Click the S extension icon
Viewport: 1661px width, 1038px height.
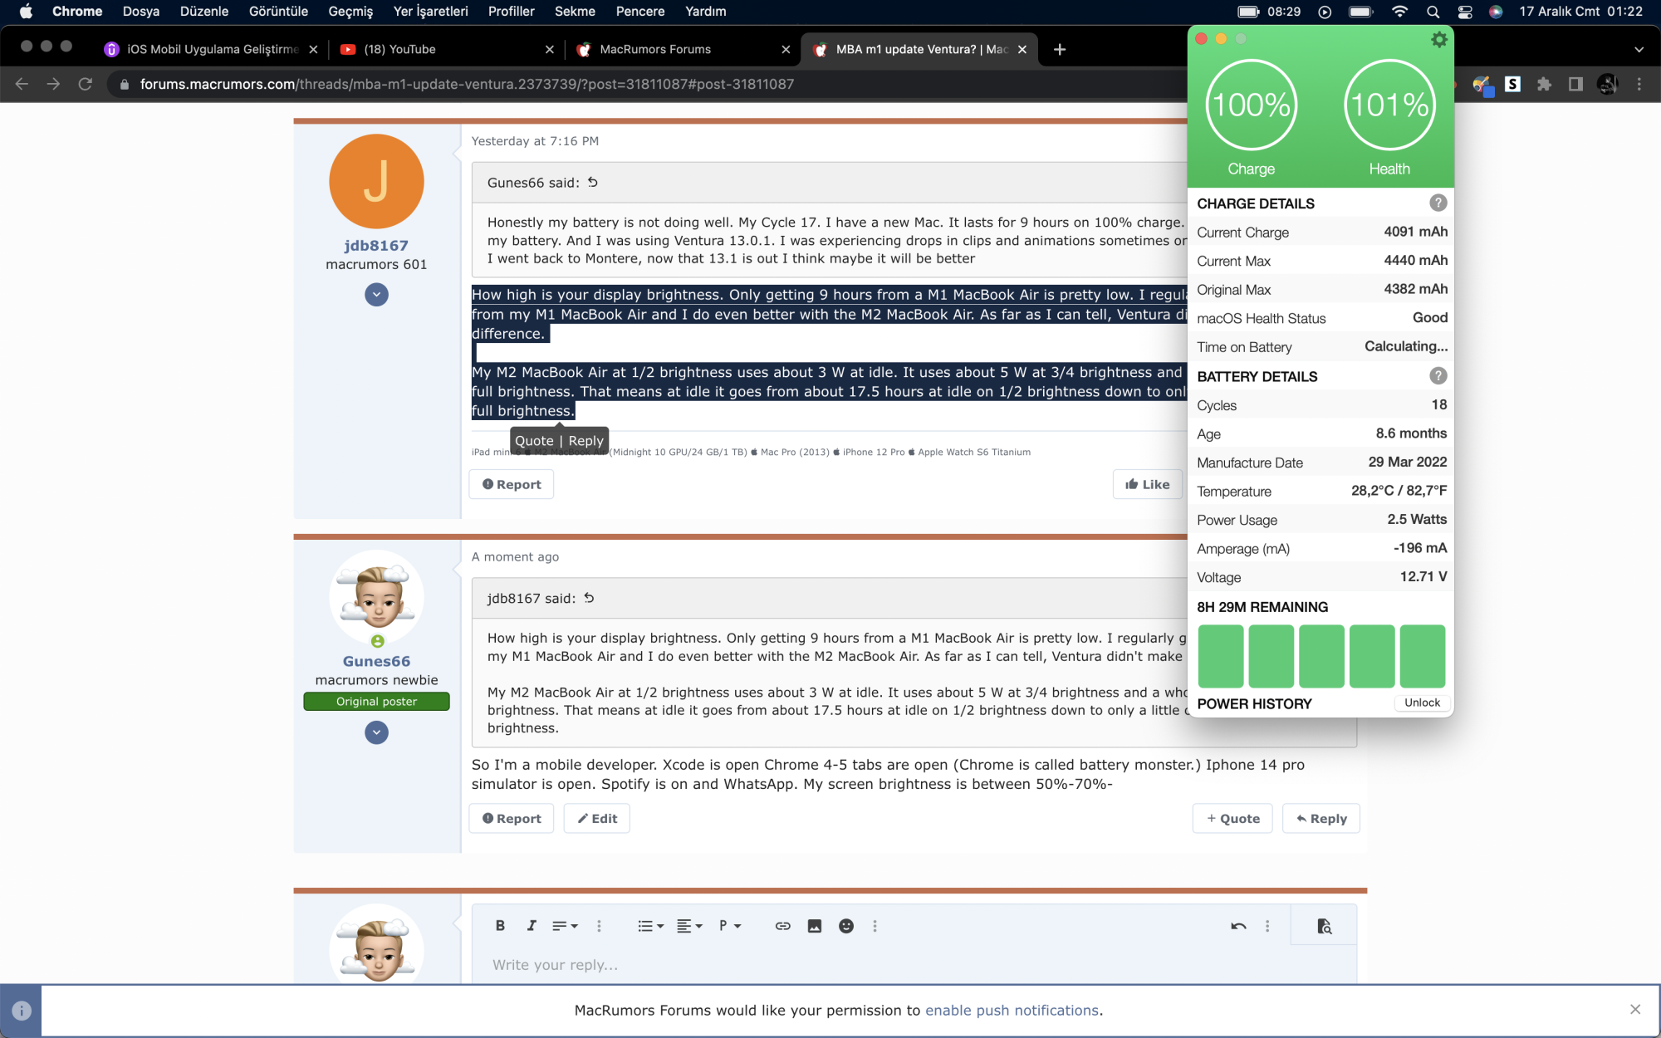(x=1512, y=84)
